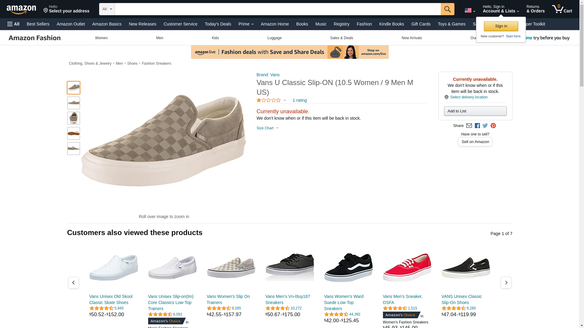Open the Prime dropdown menu
Screen dimensions: 584x328
[x=246, y=24]
